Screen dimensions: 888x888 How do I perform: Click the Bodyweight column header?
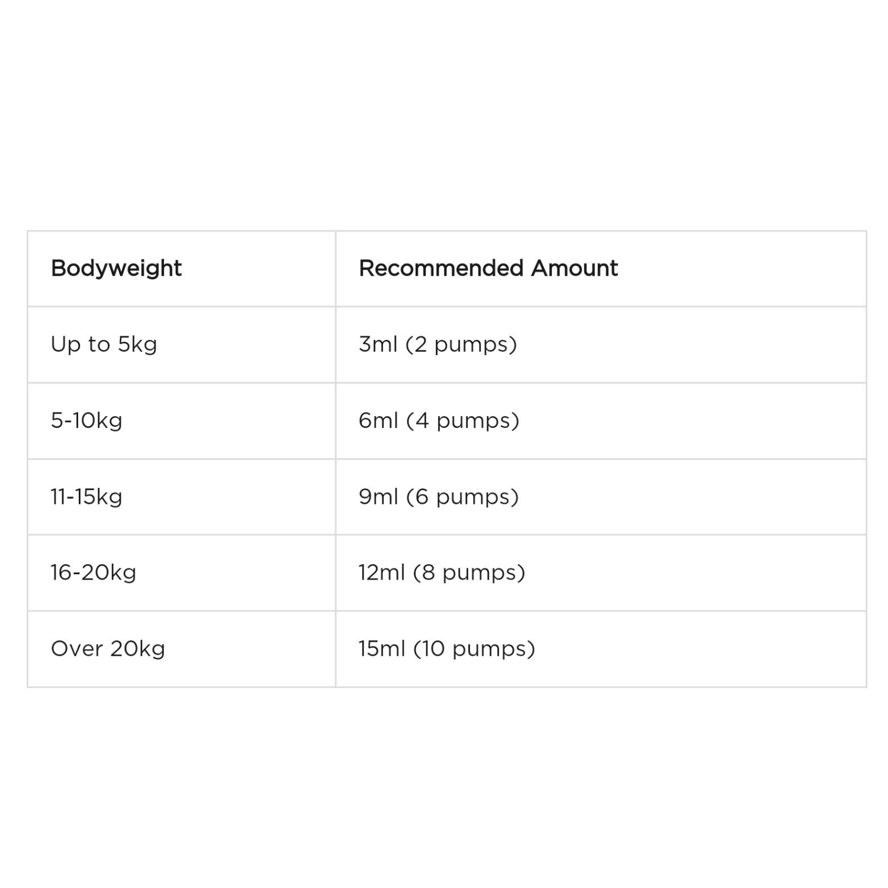(116, 268)
